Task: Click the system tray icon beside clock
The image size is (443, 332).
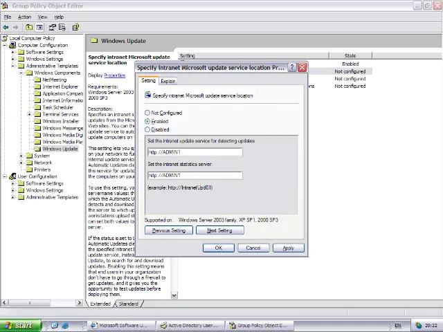Action: coord(418,326)
